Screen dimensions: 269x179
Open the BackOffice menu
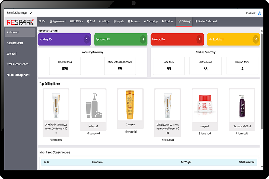click(x=77, y=21)
